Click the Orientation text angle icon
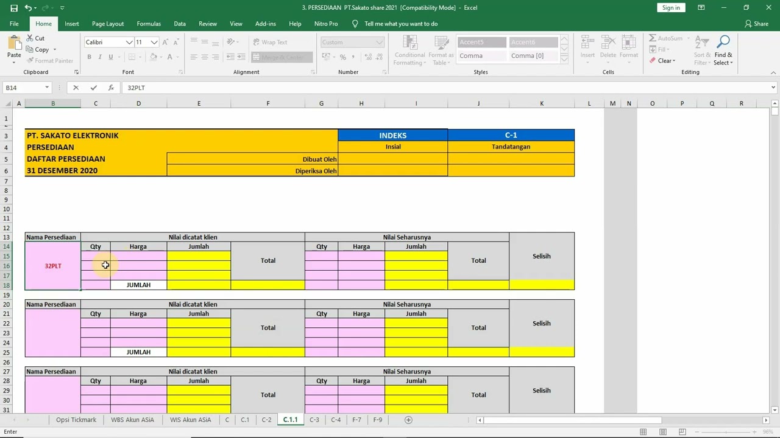Image resolution: width=780 pixels, height=438 pixels. [x=232, y=42]
